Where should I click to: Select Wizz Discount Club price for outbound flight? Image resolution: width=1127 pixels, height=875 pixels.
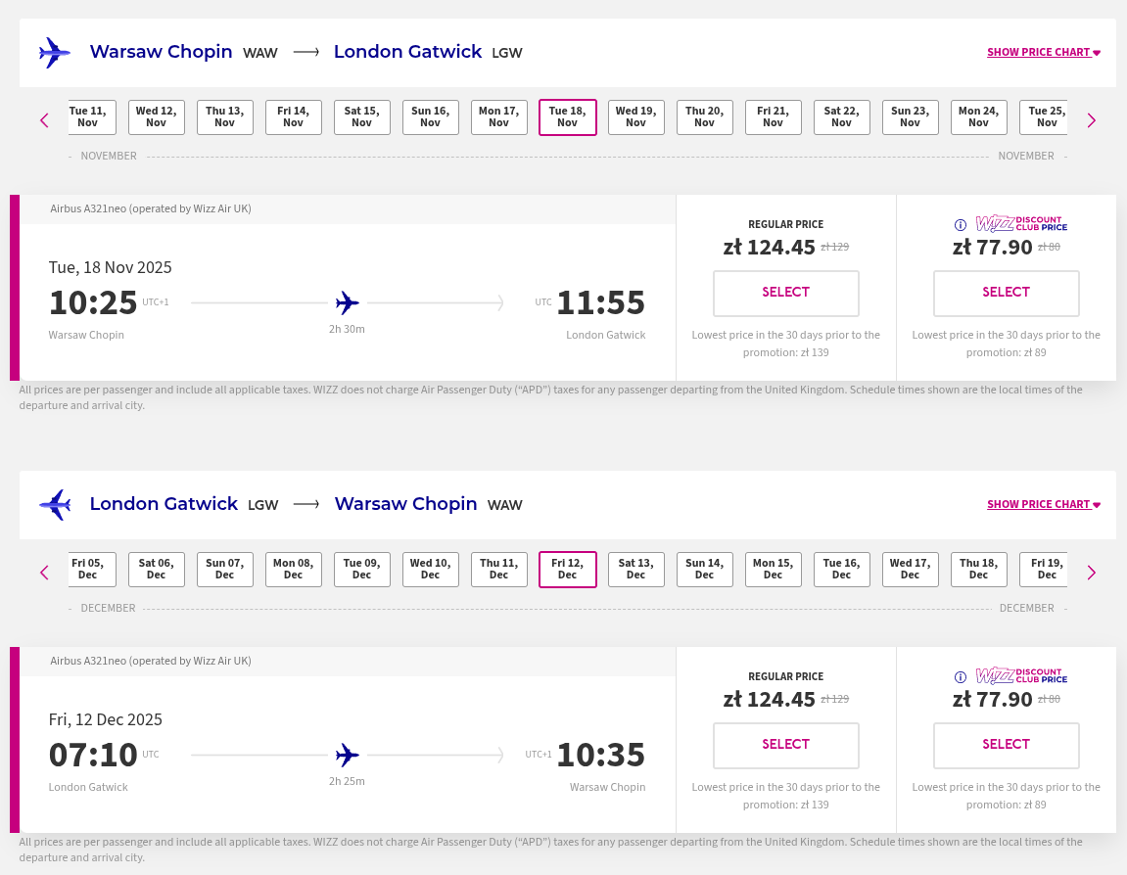coord(1007,293)
